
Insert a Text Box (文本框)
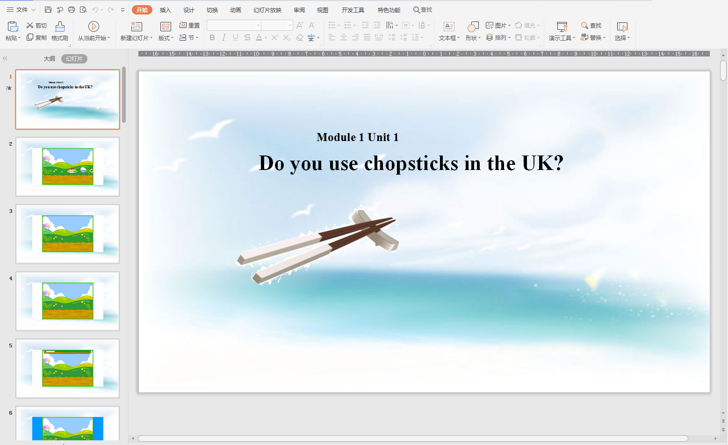click(449, 31)
